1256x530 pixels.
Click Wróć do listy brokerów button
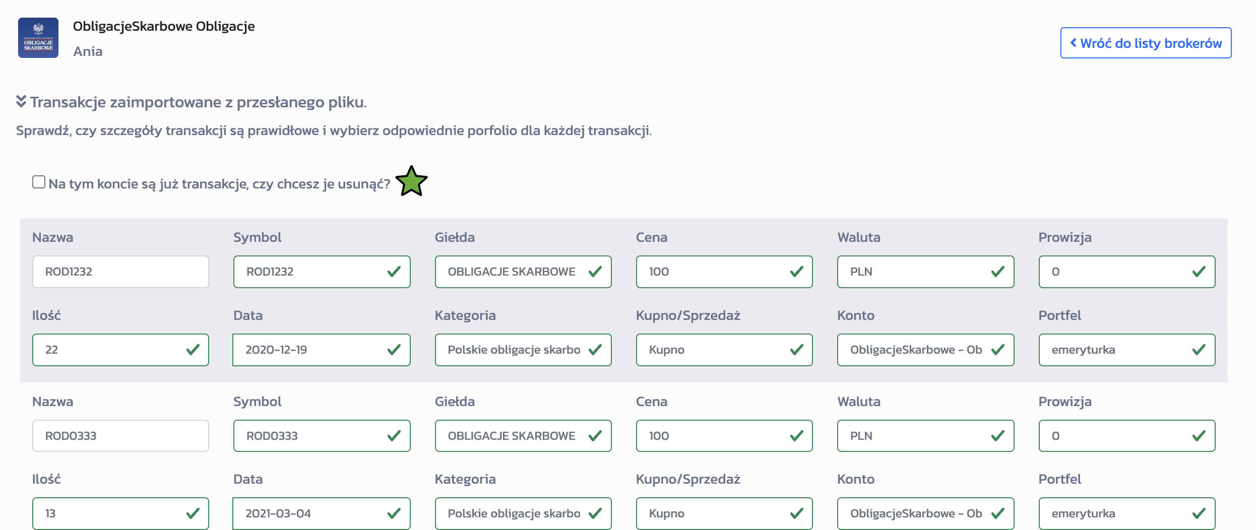1145,43
